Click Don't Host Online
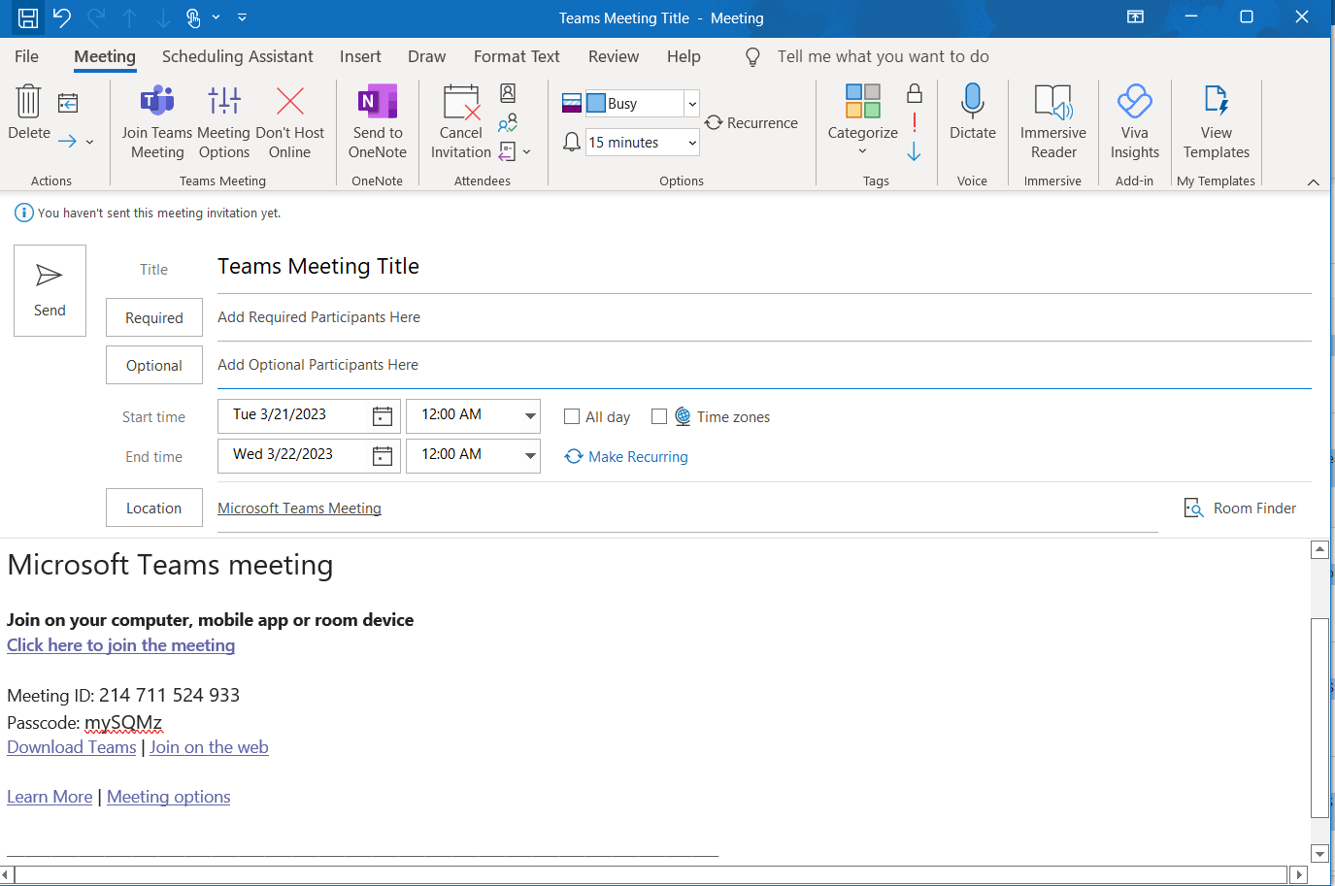Screen dimensions: 1335x886 coord(289,121)
